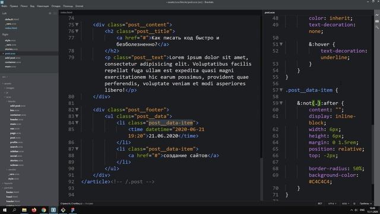Click the volume icon in system tray
The height and width of the screenshot is (214, 380).
(356, 210)
